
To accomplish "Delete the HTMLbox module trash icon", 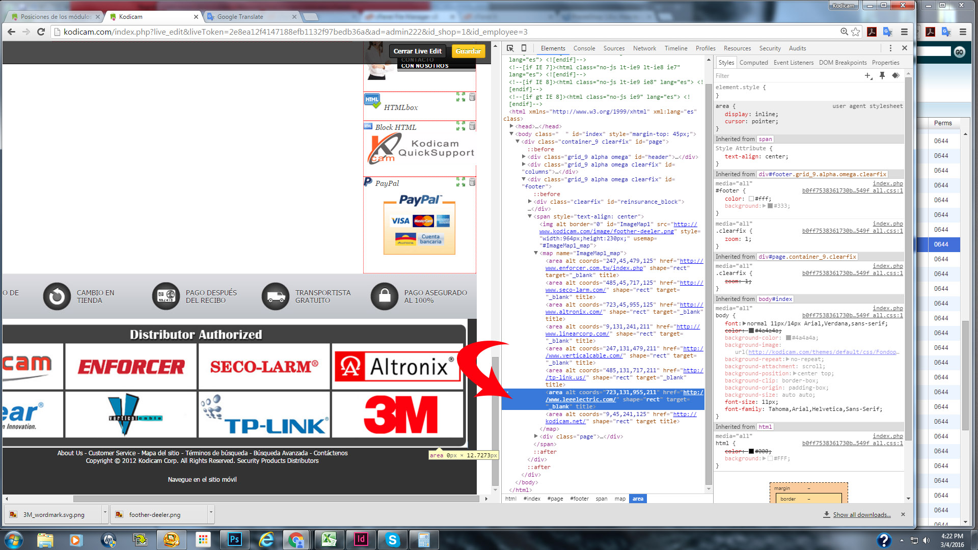I will (x=472, y=97).
